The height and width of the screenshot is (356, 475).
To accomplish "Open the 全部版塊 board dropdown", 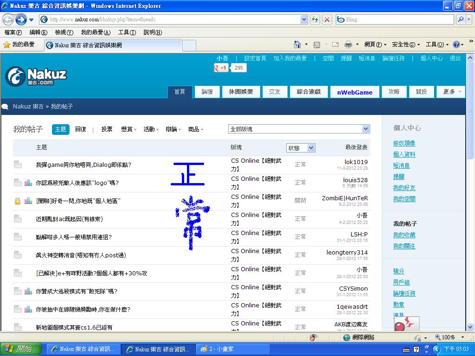I will click(299, 129).
